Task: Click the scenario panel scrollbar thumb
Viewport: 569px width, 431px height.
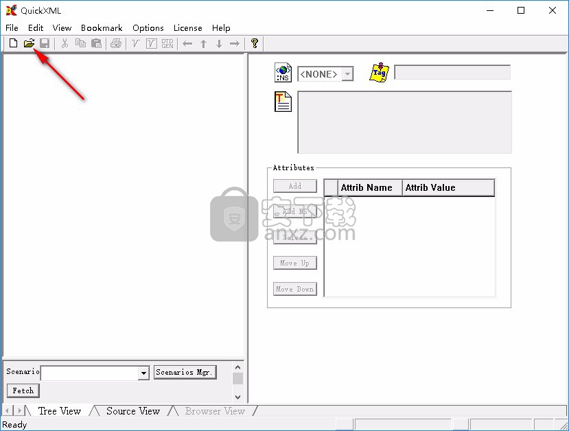Action: 237,378
